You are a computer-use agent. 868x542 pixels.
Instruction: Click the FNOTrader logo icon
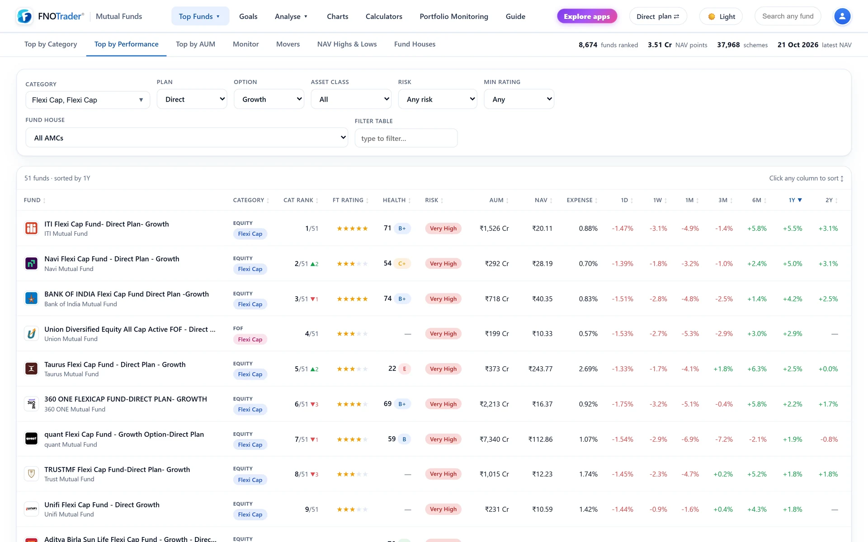[x=24, y=16]
